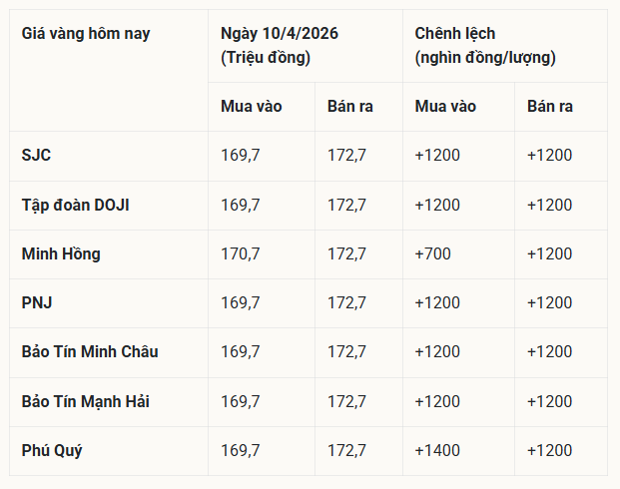Select PNJ's 172,7 sell price cell

[x=346, y=302]
